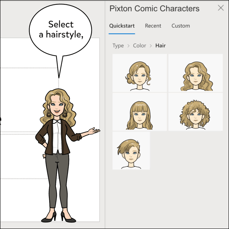Click the character's outstretched hand
This screenshot has width=229, height=229.
94,131
